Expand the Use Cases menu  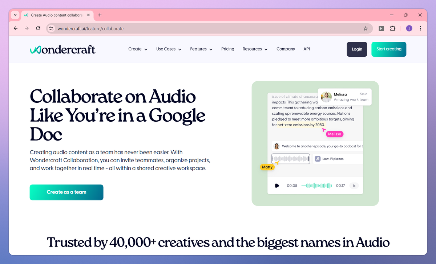click(169, 49)
